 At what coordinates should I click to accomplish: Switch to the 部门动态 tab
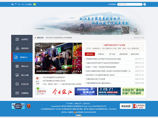[112, 54]
